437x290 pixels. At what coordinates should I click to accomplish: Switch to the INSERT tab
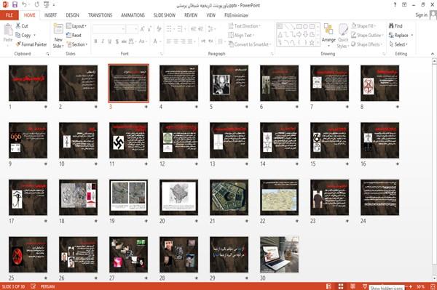click(50, 15)
